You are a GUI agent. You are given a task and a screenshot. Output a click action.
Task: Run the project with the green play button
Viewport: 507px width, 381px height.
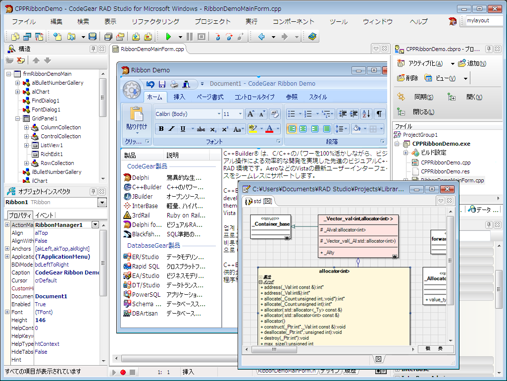click(x=168, y=37)
